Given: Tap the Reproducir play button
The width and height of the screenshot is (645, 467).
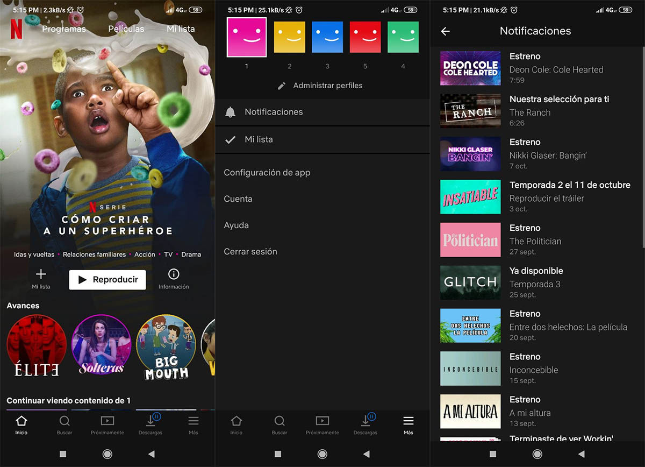Looking at the screenshot, I should (x=107, y=280).
